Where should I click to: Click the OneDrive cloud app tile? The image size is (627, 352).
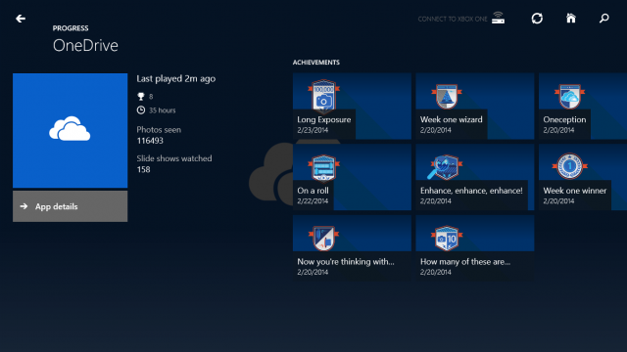pyautogui.click(x=70, y=130)
